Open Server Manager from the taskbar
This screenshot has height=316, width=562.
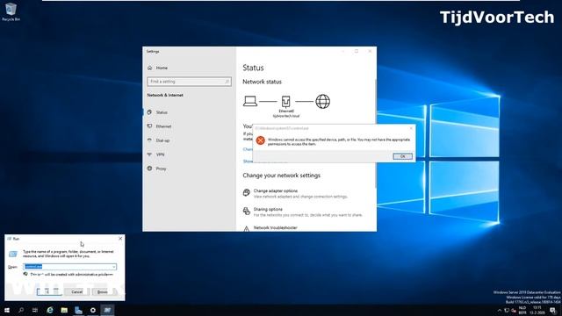[x=78, y=310]
